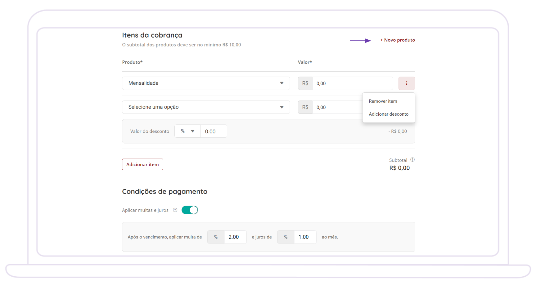Image resolution: width=536 pixels, height=281 pixels.
Task: Click the Após o vencimento, aplicar multa de text
Action: click(165, 237)
